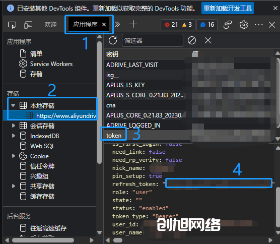Select 共享存储 item
Image resolution: width=280 pixels, height=244 pixels.
point(42,186)
